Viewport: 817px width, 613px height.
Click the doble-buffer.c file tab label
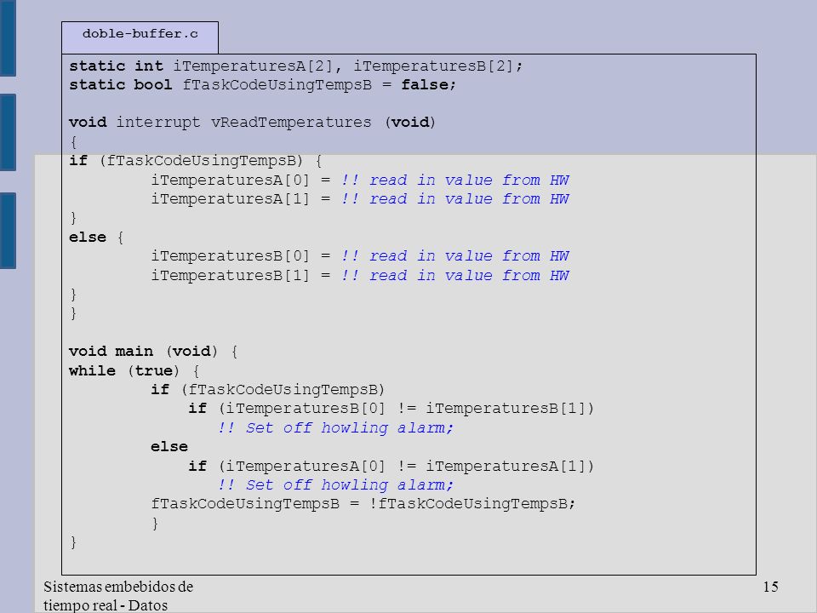(x=140, y=34)
